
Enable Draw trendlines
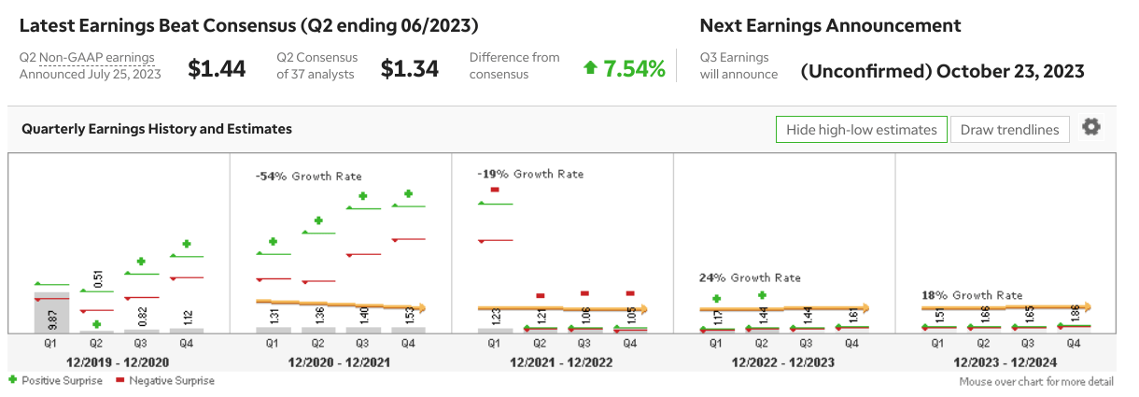click(x=1009, y=130)
